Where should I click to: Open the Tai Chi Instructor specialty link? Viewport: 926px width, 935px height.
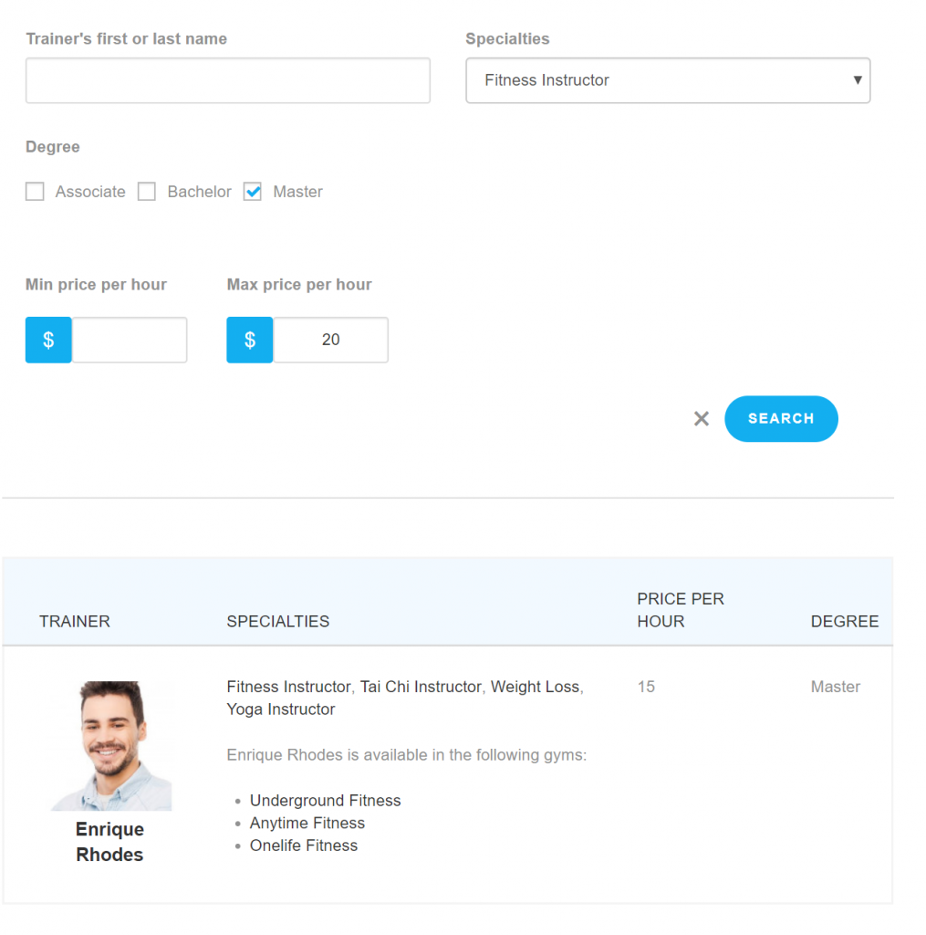click(x=421, y=687)
